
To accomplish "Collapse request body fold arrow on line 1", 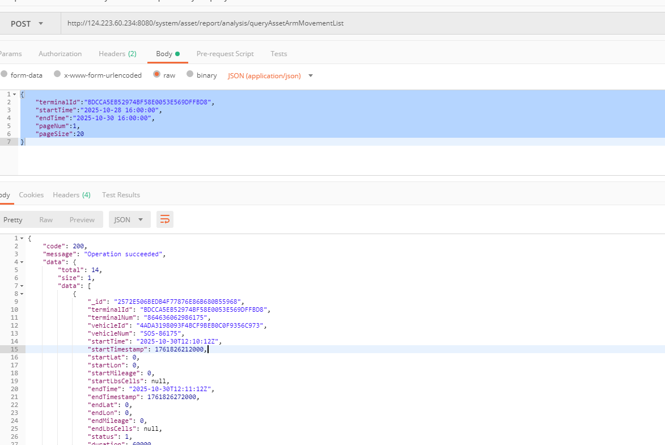I will 14,94.
